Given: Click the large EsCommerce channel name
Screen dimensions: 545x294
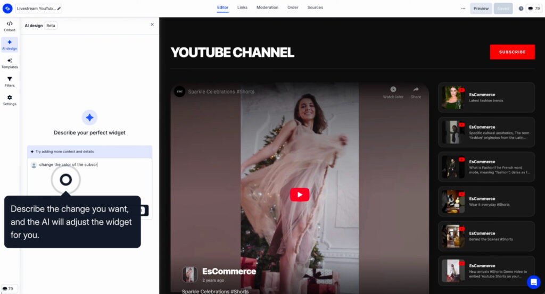Looking at the screenshot, I should point(229,271).
